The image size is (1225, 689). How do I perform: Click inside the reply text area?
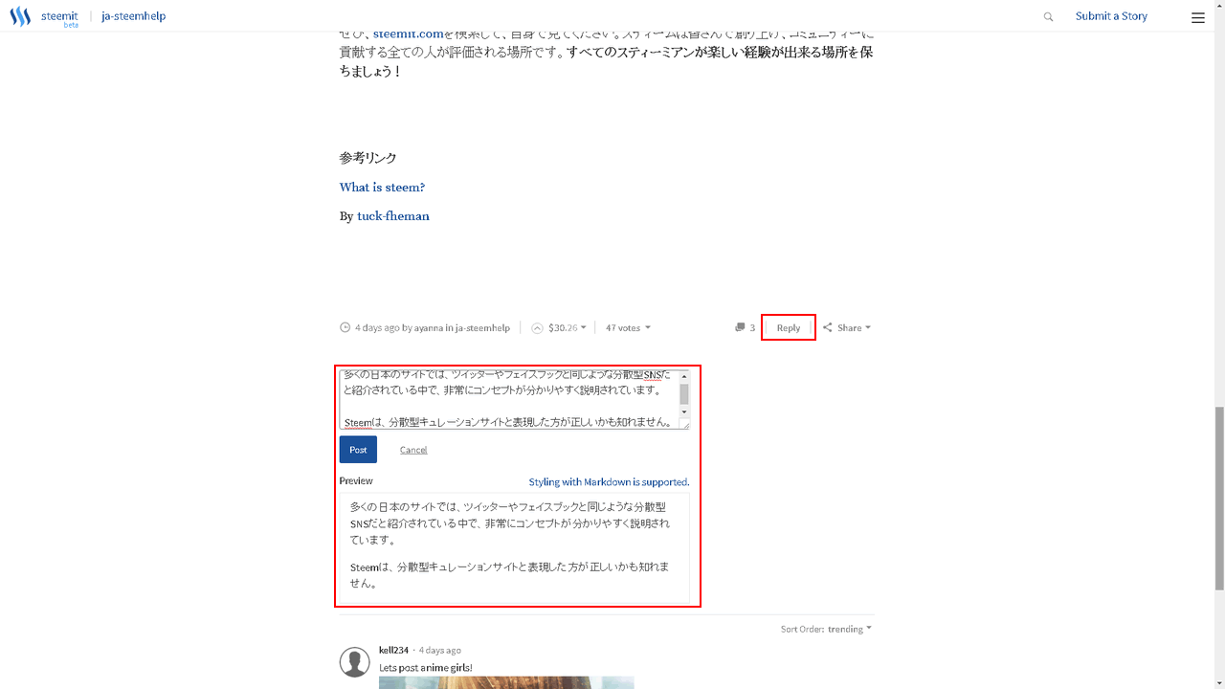tap(509, 399)
